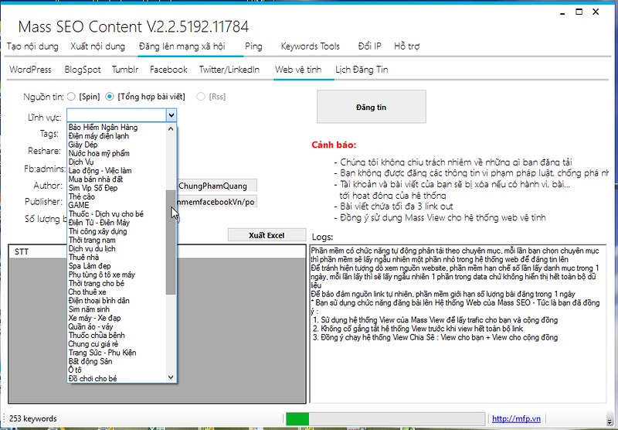Select Spa Làm đẹp option
Viewport: 618px width, 430px height.
pos(90,266)
